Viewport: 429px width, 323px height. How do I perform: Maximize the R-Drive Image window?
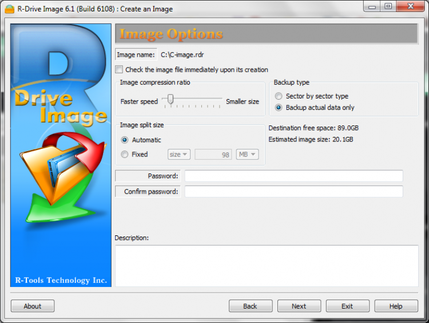point(388,6)
